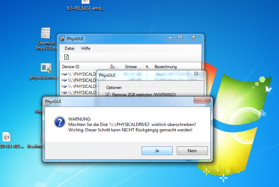The image size is (279, 187).
Task: Select the first \\.\PHYSICALD drive row
Action: coord(78,74)
